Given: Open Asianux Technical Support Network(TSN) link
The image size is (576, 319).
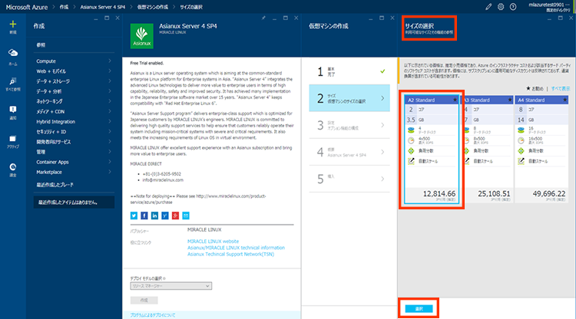Looking at the screenshot, I should pyautogui.click(x=230, y=254).
